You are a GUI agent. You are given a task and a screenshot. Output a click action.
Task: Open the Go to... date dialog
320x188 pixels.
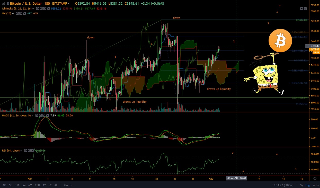pos(69,185)
